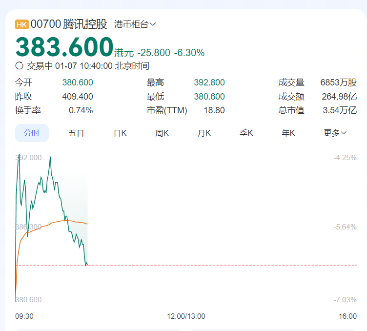The height and width of the screenshot is (331, 367).
Task: Click the price change value -25.800
Action: (x=154, y=53)
